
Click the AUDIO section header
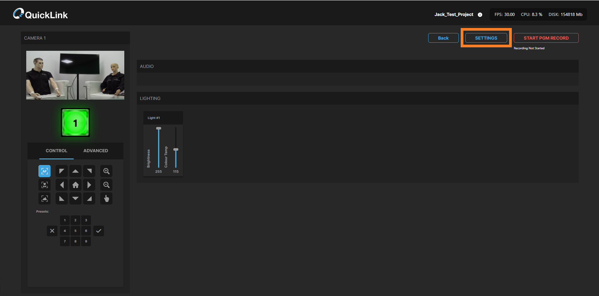[357, 66]
